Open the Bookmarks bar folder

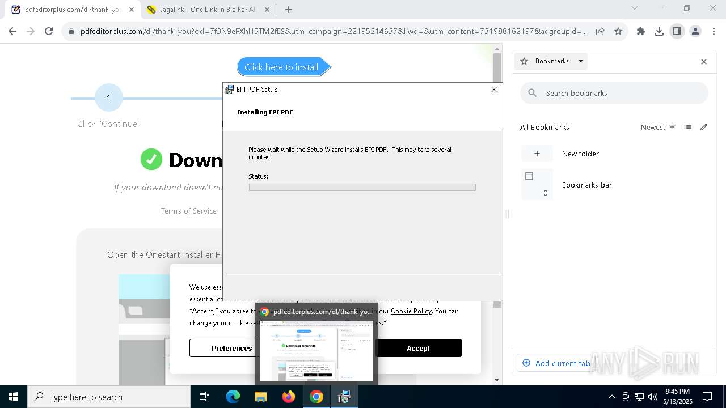(614, 185)
